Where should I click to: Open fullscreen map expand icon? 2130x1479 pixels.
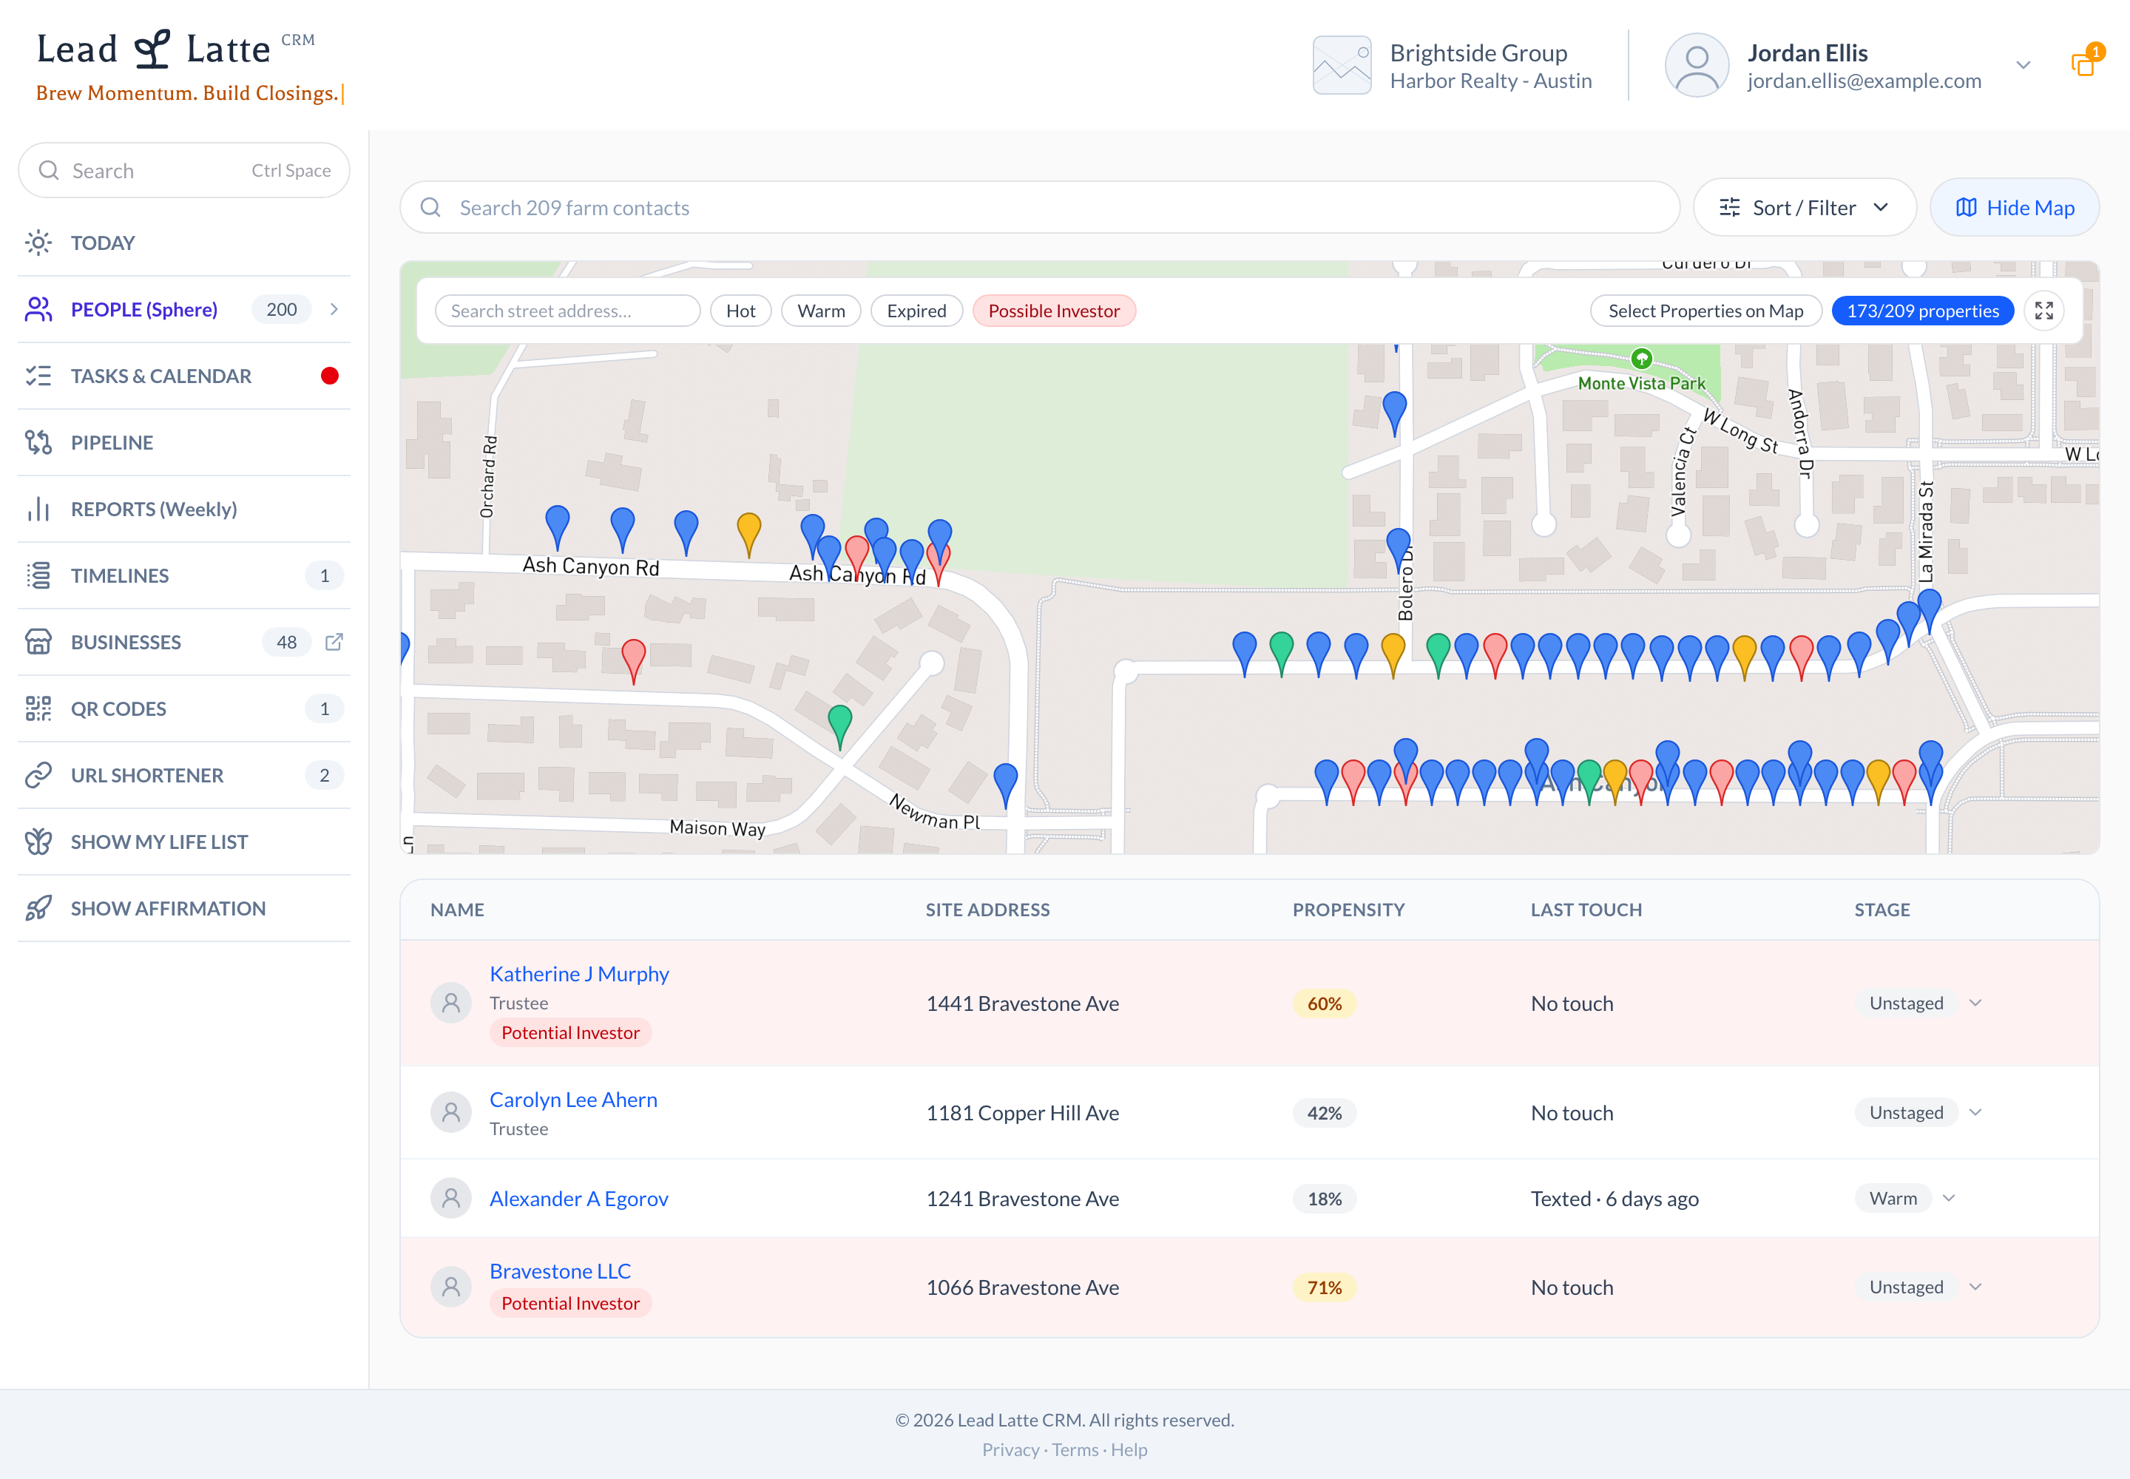click(2043, 311)
